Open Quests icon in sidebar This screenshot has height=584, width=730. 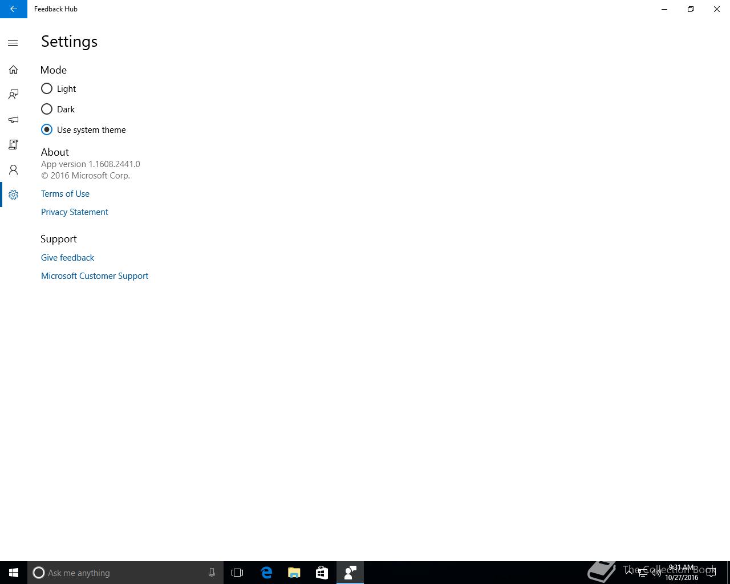point(13,145)
